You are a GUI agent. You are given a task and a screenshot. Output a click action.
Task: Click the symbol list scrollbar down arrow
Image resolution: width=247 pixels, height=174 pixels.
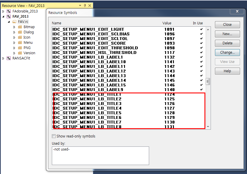point(208,127)
